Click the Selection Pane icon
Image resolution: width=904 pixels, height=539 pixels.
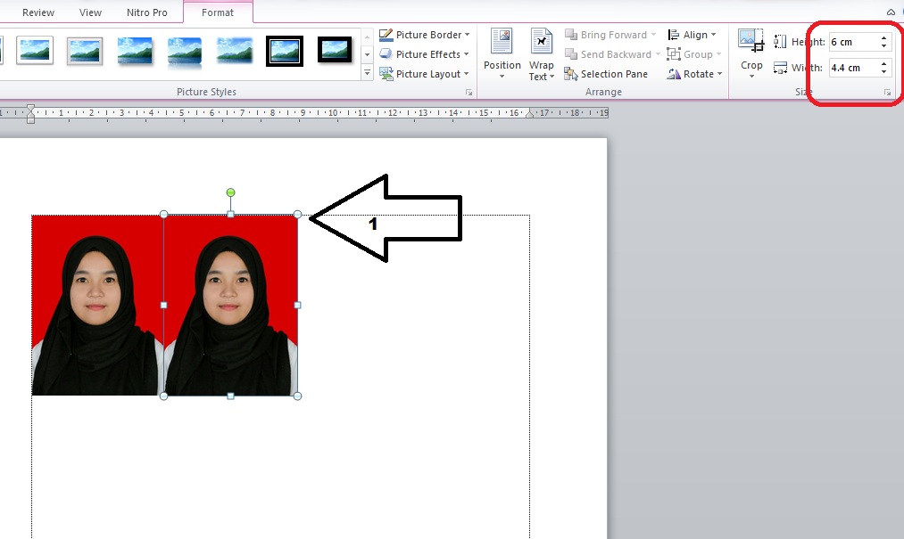point(571,74)
